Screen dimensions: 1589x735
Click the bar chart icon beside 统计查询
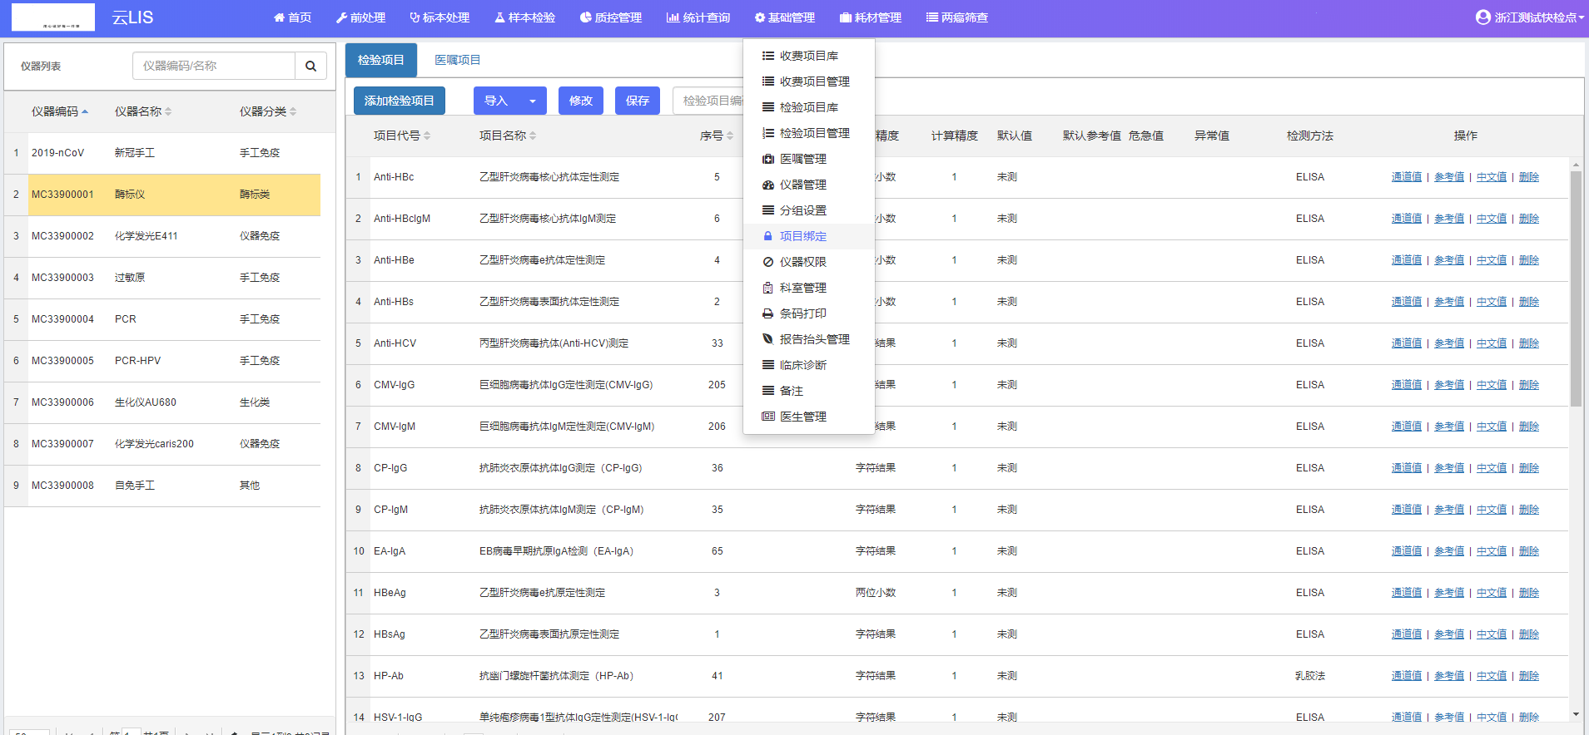673,17
